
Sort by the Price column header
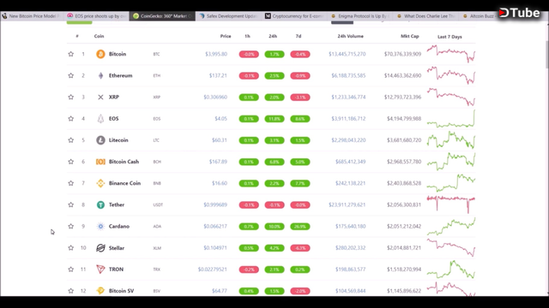point(226,36)
